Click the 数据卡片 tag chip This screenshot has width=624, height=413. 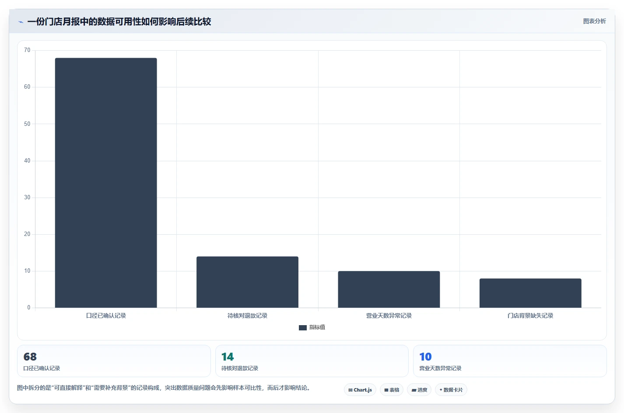(451, 390)
